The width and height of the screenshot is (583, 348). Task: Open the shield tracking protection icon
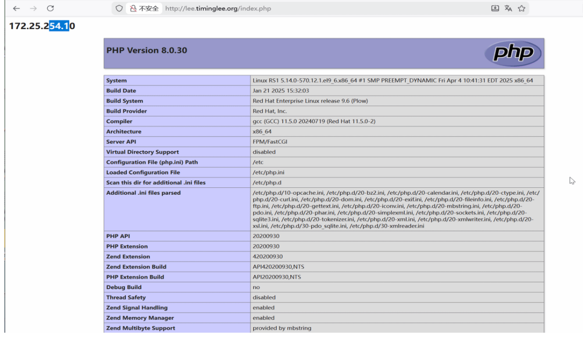tap(119, 8)
